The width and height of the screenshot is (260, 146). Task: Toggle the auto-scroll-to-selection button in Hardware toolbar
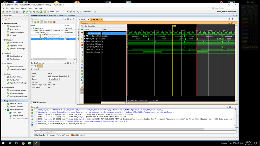(41, 22)
